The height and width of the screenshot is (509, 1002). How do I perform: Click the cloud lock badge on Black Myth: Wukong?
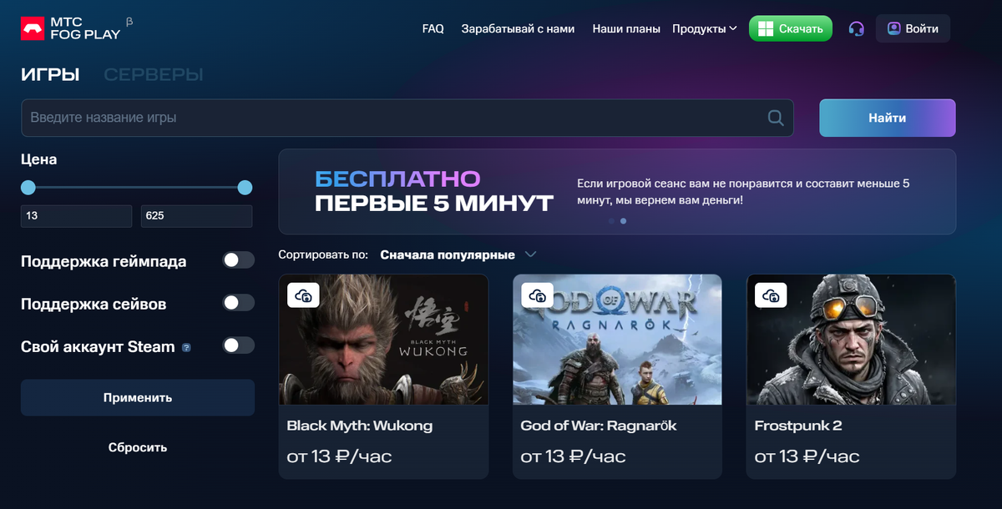click(x=304, y=295)
